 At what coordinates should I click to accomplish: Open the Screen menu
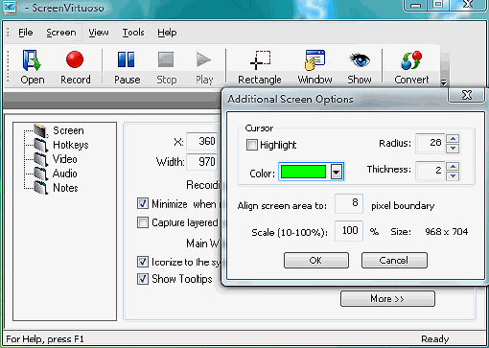[61, 33]
